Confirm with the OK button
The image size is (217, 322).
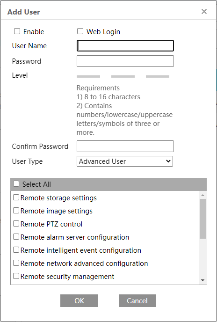click(79, 300)
